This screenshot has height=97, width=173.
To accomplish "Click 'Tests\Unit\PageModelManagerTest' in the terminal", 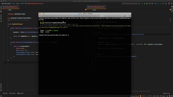I will (55, 23).
